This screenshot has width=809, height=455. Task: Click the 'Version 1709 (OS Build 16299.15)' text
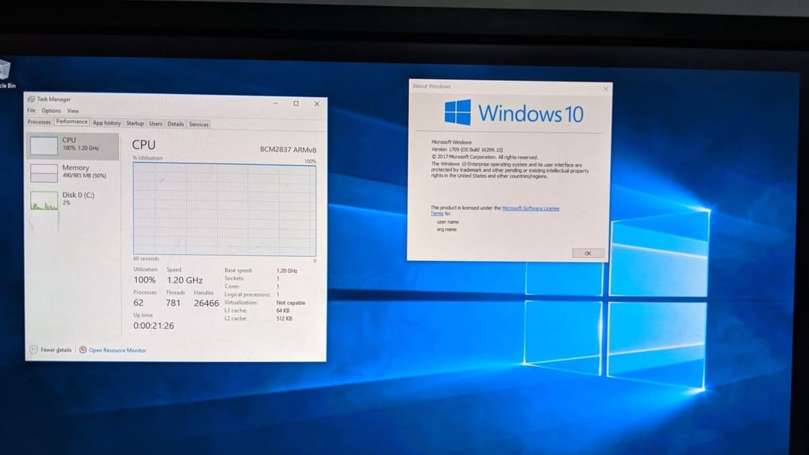point(467,150)
